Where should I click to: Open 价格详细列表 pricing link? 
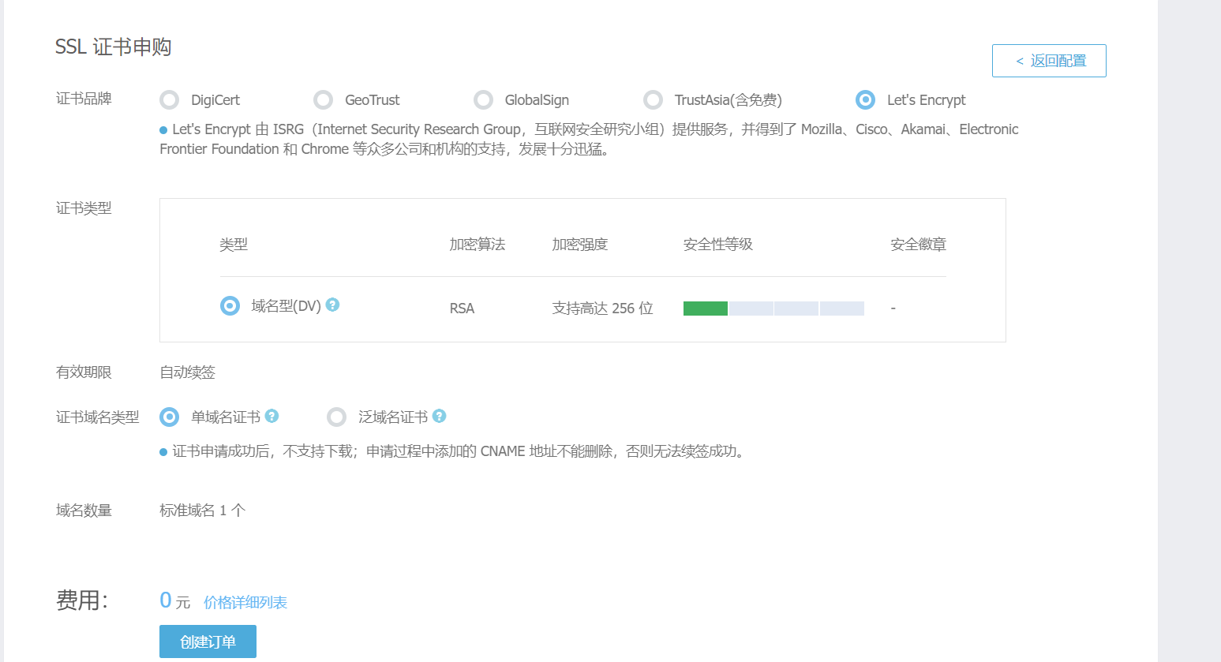click(245, 603)
